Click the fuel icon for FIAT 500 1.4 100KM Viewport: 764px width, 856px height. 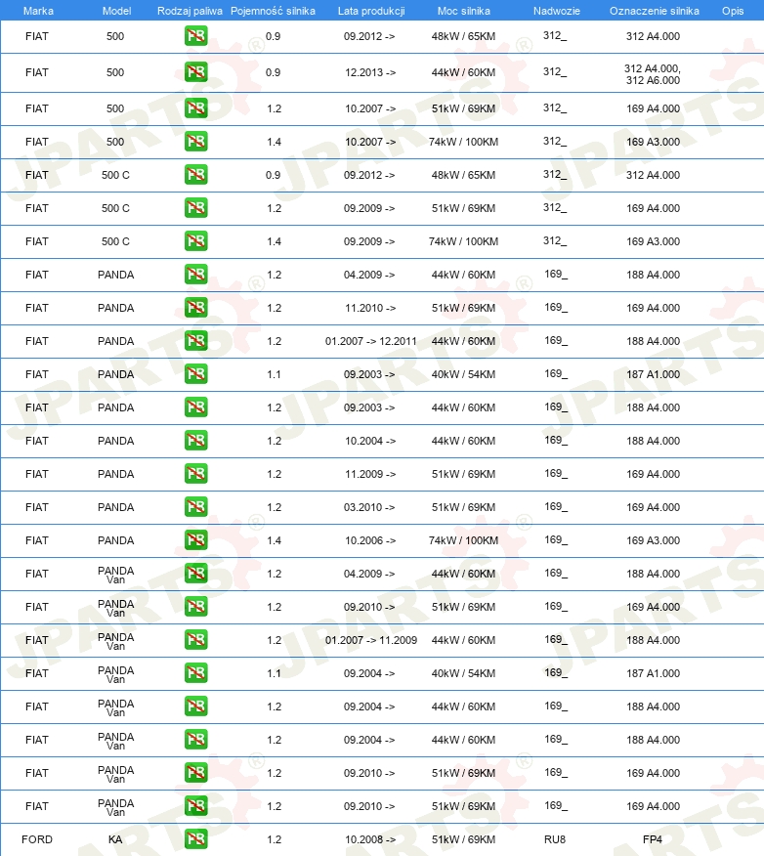click(x=196, y=142)
